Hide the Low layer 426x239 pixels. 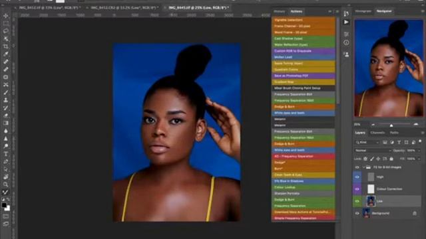click(357, 201)
